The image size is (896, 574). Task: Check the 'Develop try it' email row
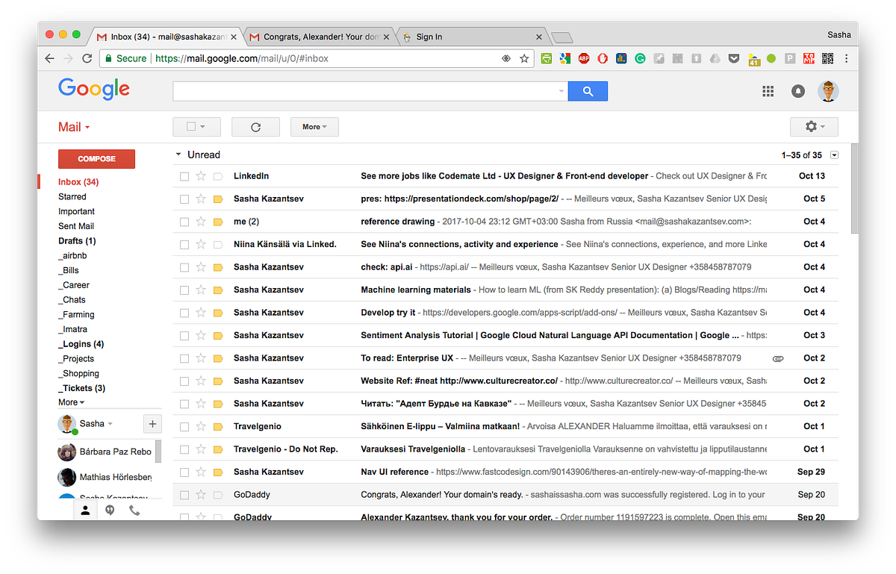pyautogui.click(x=184, y=313)
